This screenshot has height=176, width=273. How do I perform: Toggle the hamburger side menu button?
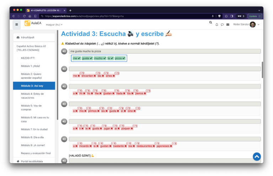17,25
